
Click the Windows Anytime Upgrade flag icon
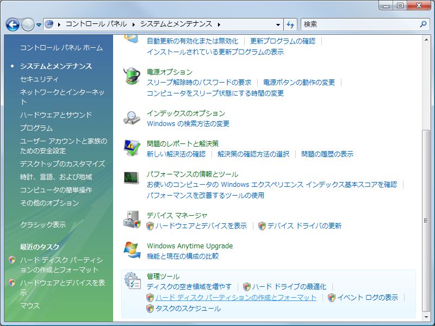pyautogui.click(x=132, y=250)
